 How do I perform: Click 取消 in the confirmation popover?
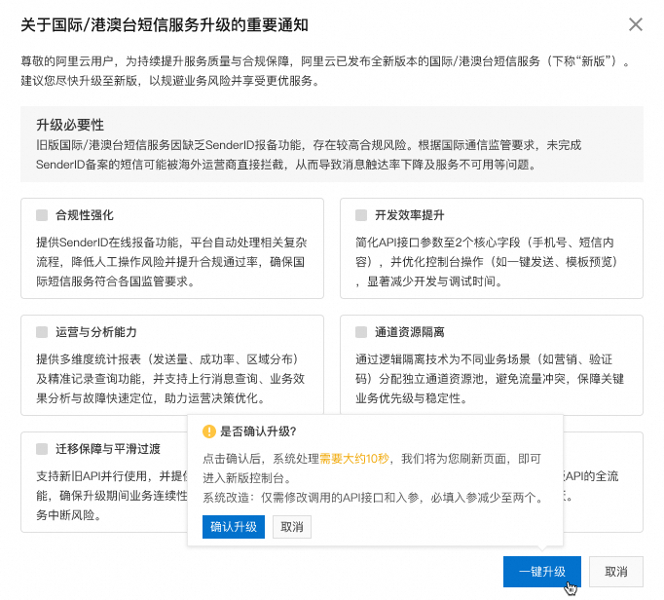pos(292,527)
